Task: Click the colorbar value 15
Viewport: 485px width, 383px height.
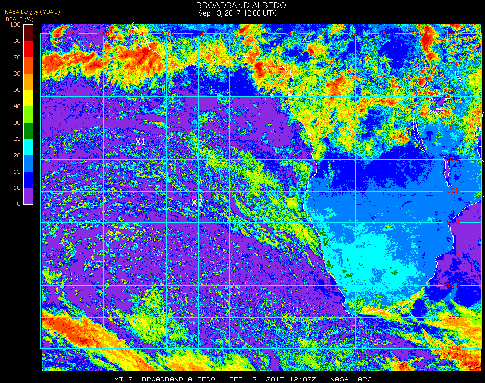Action: click(17, 172)
